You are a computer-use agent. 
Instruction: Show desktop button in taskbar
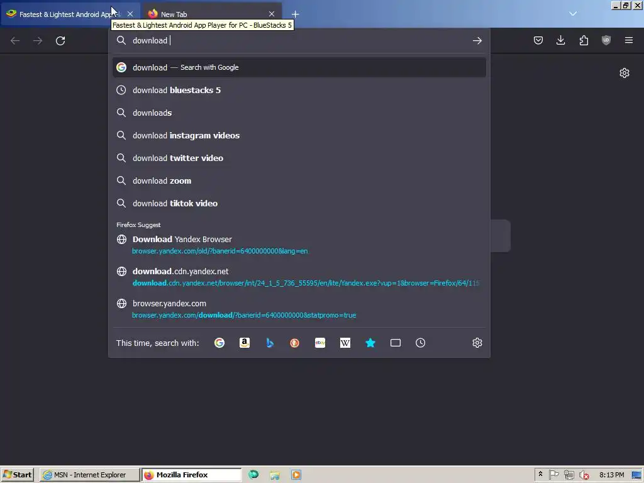(x=638, y=475)
